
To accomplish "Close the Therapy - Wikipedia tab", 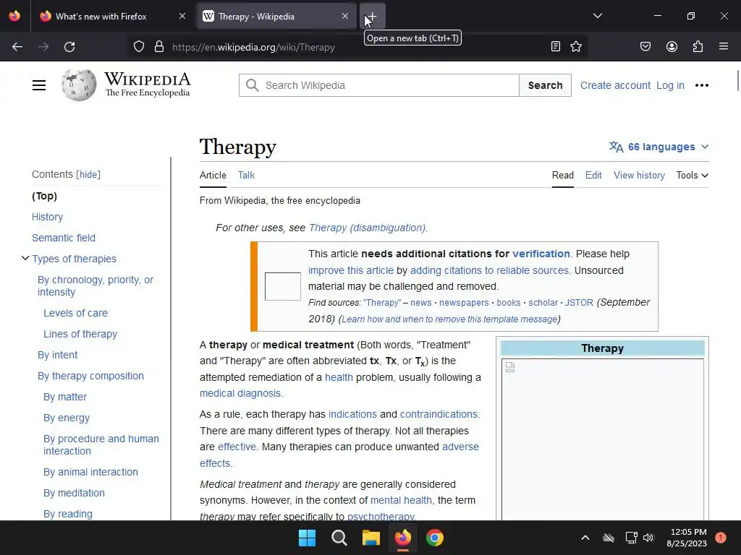I will pyautogui.click(x=345, y=16).
